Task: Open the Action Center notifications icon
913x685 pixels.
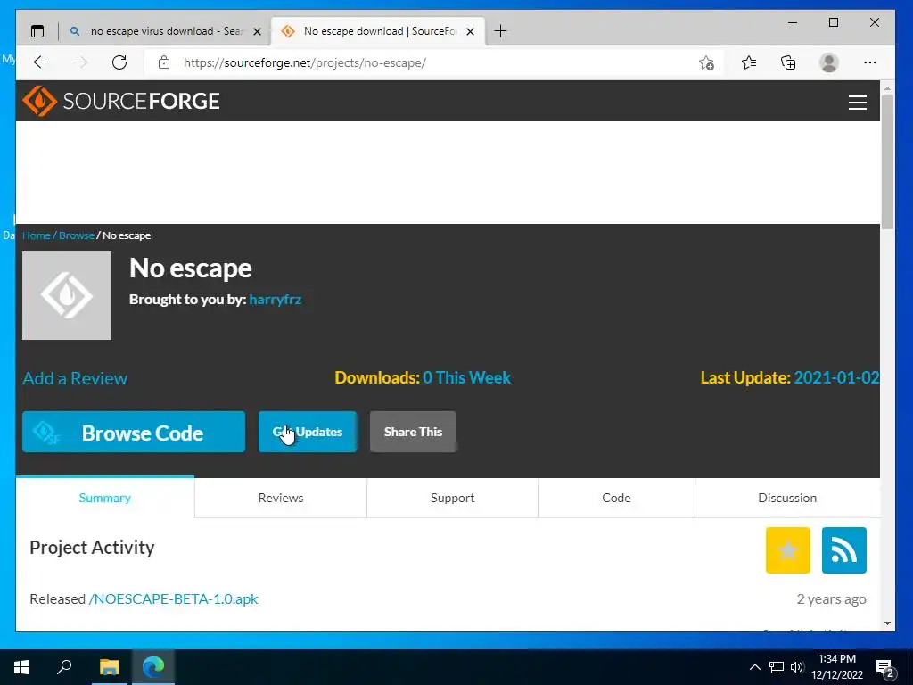Action: pos(885,668)
